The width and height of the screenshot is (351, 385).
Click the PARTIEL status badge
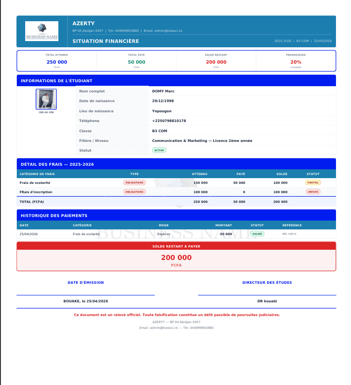click(313, 183)
